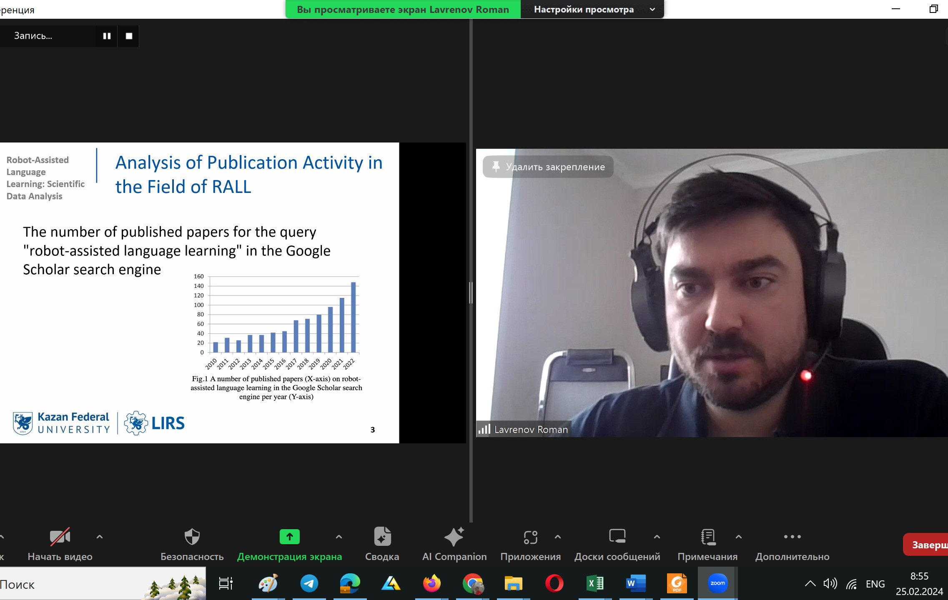Open the Apps (Приложения) icon

(x=530, y=537)
